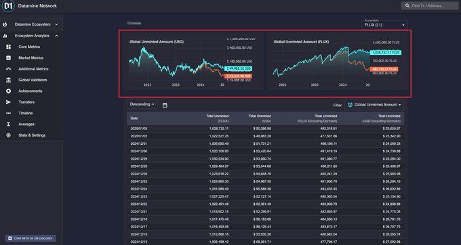
Task: Open Core Metrics via its grid icon
Action: click(9, 47)
